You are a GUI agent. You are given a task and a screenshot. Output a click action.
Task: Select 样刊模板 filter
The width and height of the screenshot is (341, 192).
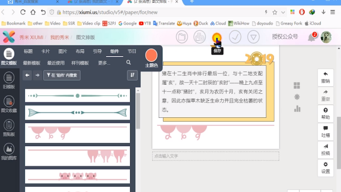[x=80, y=63]
